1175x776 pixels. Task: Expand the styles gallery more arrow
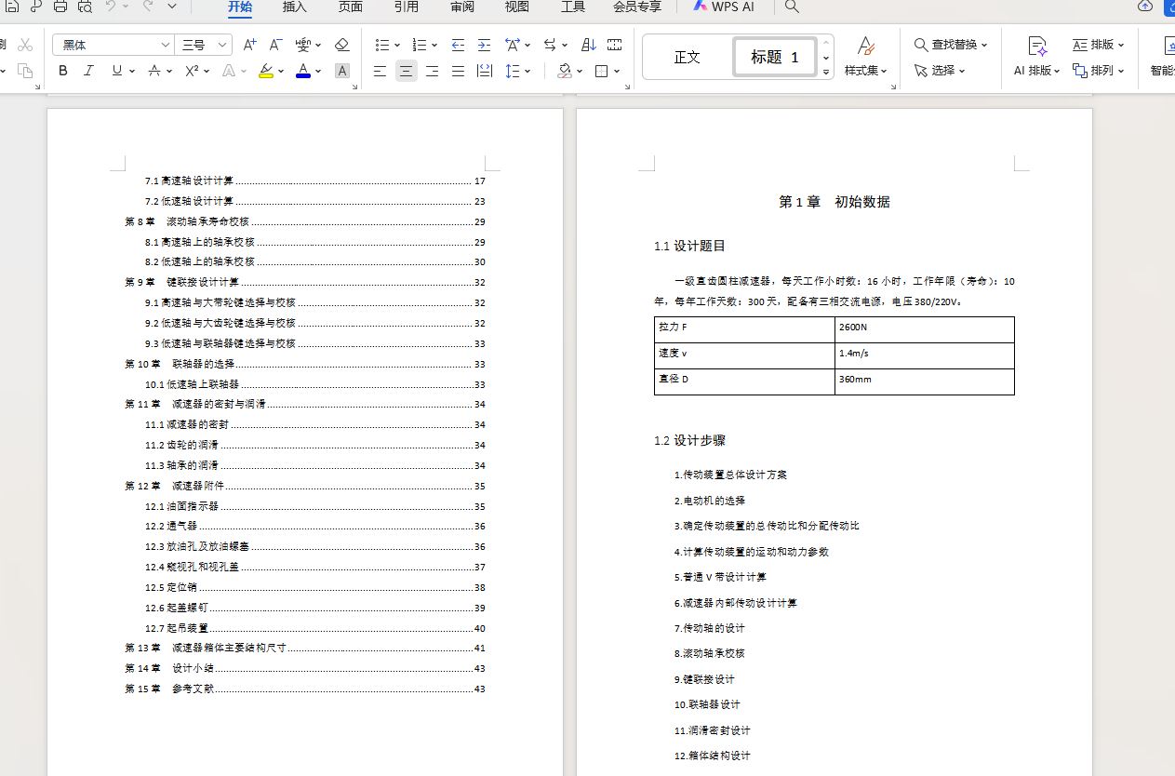826,71
